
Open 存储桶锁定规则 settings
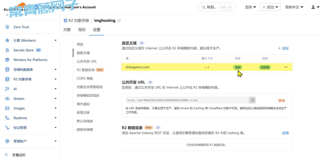[88, 95]
